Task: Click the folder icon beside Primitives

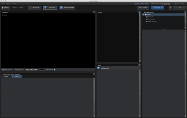Action: click(x=147, y=19)
